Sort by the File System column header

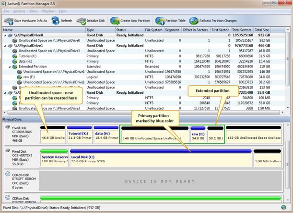click(154, 30)
